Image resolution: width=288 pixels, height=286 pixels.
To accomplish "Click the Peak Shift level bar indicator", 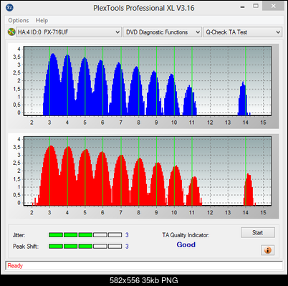I will pyautogui.click(x=85, y=246).
